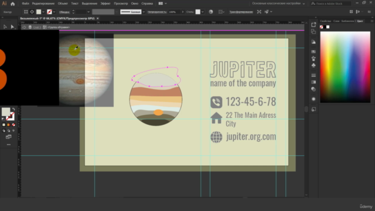Open the workspace switcher dropdown
The width and height of the screenshot is (375, 211).
278,4
